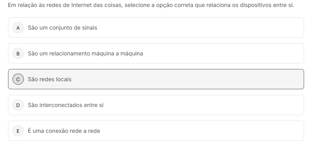Click blank space inside option E's answer box
Image resolution: width=310 pixels, height=145 pixels.
click(x=210, y=131)
